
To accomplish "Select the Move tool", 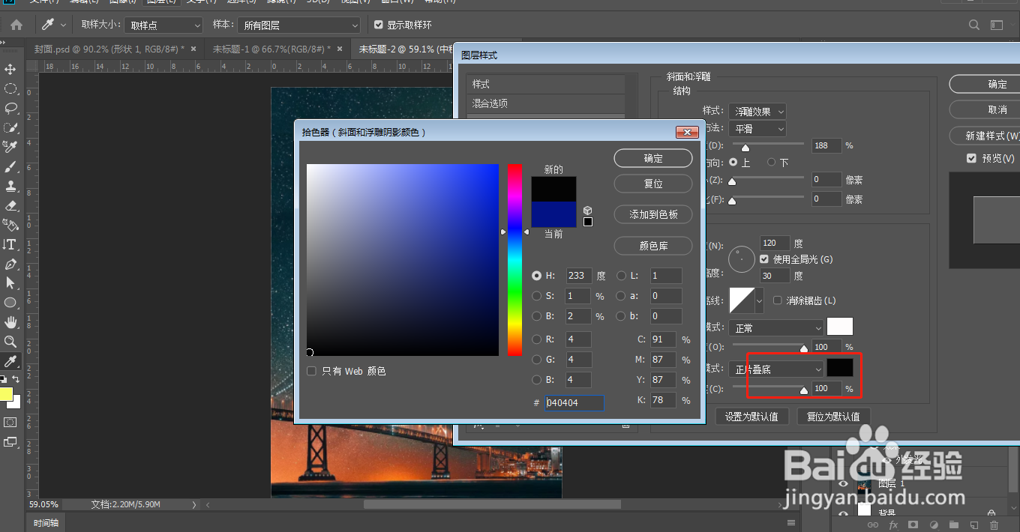I will click(10, 69).
